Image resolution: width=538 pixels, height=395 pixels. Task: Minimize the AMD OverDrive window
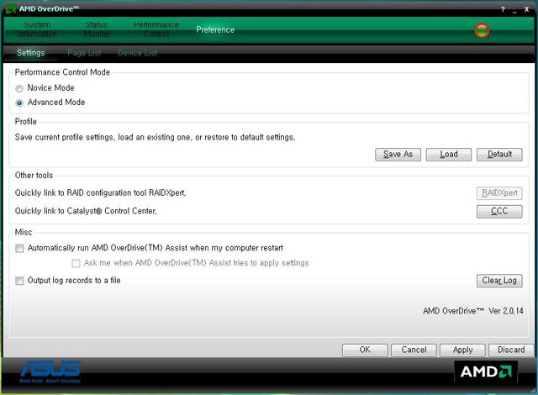point(514,10)
